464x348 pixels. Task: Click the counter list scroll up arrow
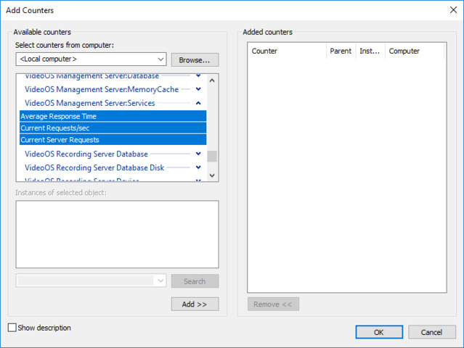coord(212,80)
